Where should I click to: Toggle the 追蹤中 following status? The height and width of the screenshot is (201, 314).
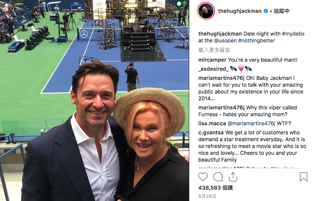(x=281, y=11)
